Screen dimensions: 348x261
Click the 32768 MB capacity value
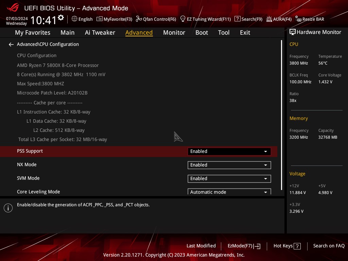[x=328, y=137]
